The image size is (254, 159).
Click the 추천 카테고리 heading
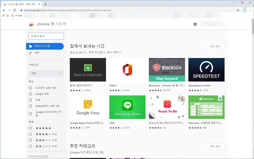(x=83, y=146)
